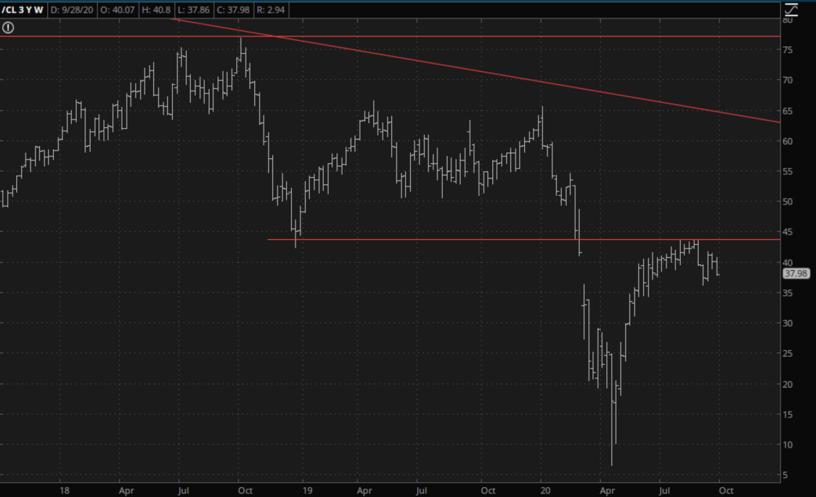The image size is (816, 497).
Task: Click the Close value C: 37.98
Action: (234, 10)
